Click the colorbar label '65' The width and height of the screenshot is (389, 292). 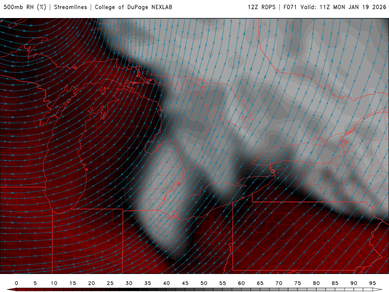click(x=260, y=283)
